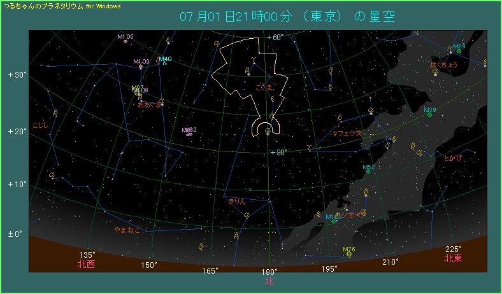Click the おおぐま constellation label
This screenshot has height=294, width=502.
(150, 104)
